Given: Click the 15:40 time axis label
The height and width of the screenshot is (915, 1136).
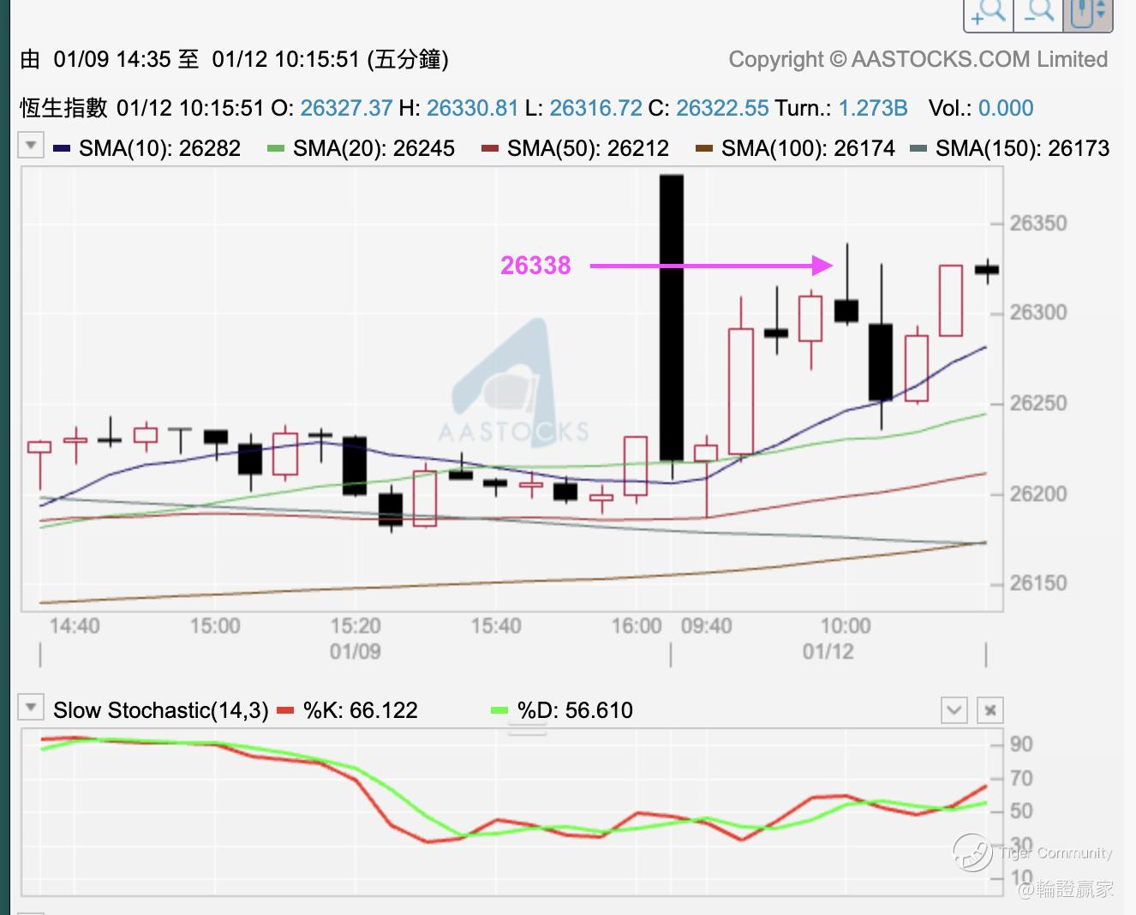Looking at the screenshot, I should 496,625.
